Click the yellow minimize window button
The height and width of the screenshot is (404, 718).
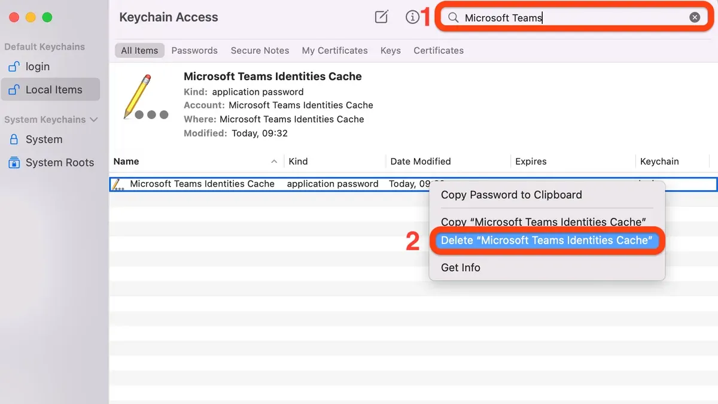pos(31,17)
